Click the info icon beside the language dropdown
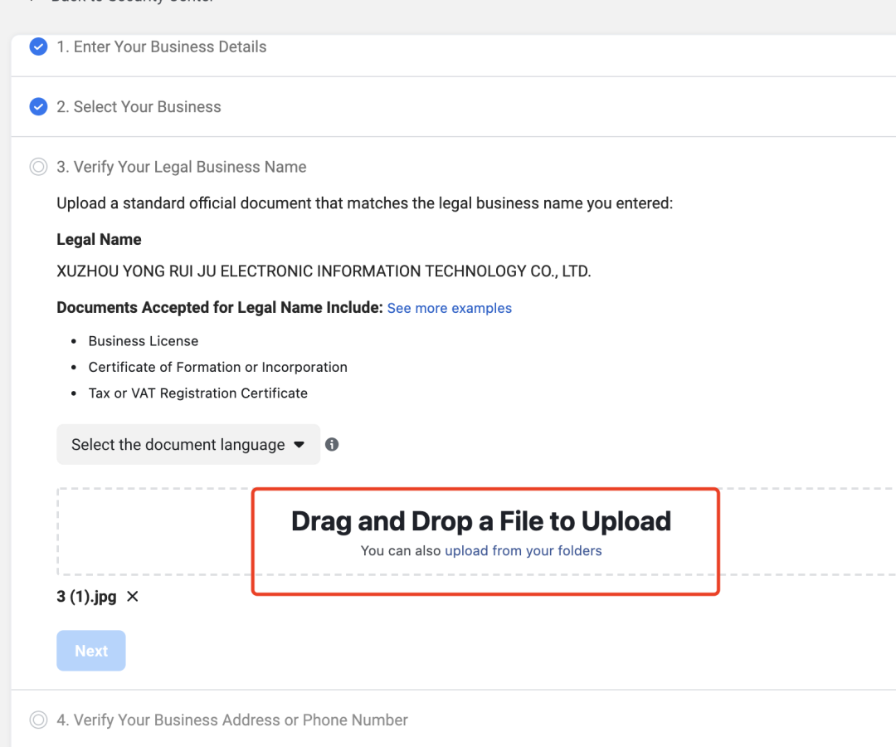The image size is (896, 747). [x=332, y=444]
